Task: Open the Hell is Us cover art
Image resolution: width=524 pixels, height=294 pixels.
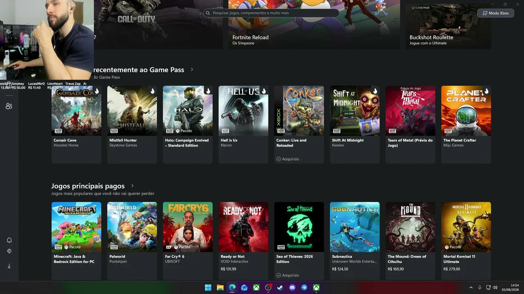Action: click(243, 111)
